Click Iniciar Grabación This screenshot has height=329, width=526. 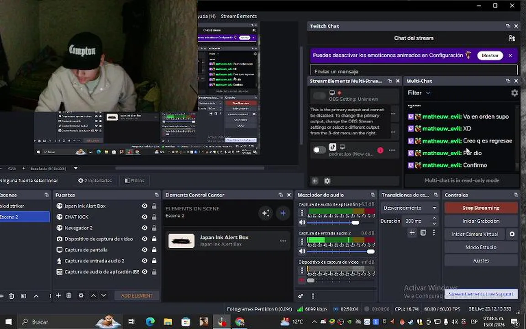481,221
